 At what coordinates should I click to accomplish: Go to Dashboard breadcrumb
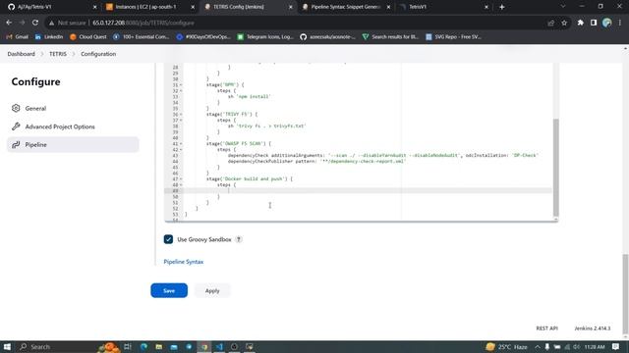(x=22, y=54)
